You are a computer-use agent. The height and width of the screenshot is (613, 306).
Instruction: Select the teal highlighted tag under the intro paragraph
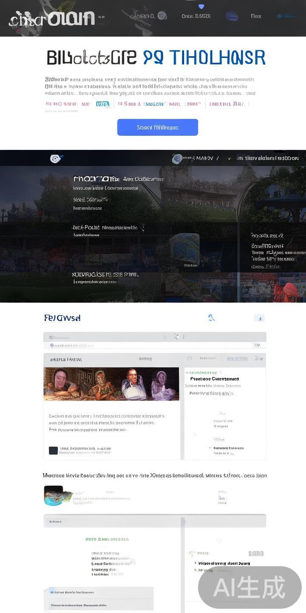pyautogui.click(x=102, y=104)
